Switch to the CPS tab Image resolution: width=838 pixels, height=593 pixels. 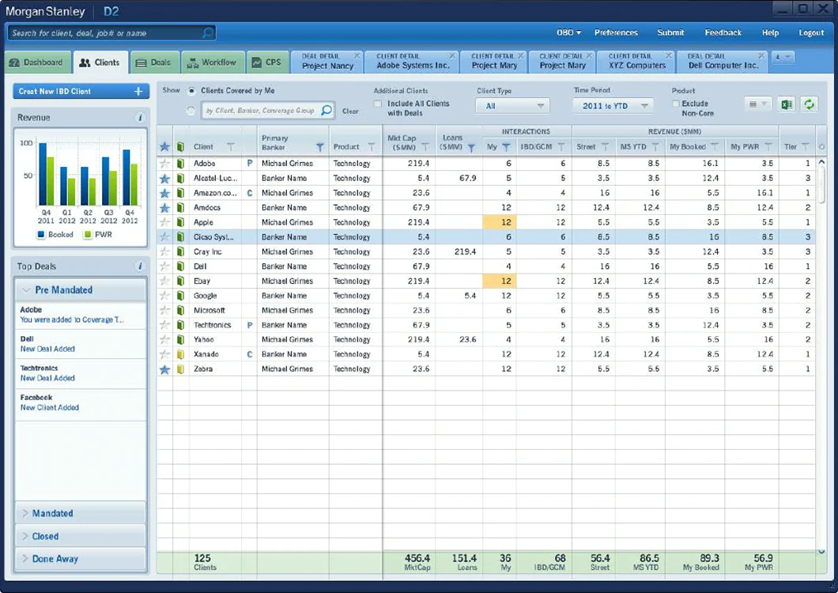267,62
